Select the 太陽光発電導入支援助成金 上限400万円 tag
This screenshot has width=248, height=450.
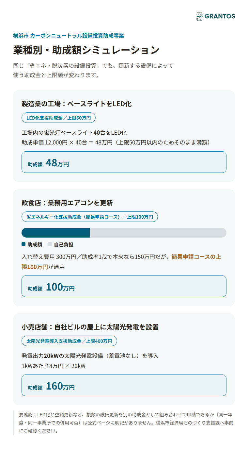click(x=69, y=341)
